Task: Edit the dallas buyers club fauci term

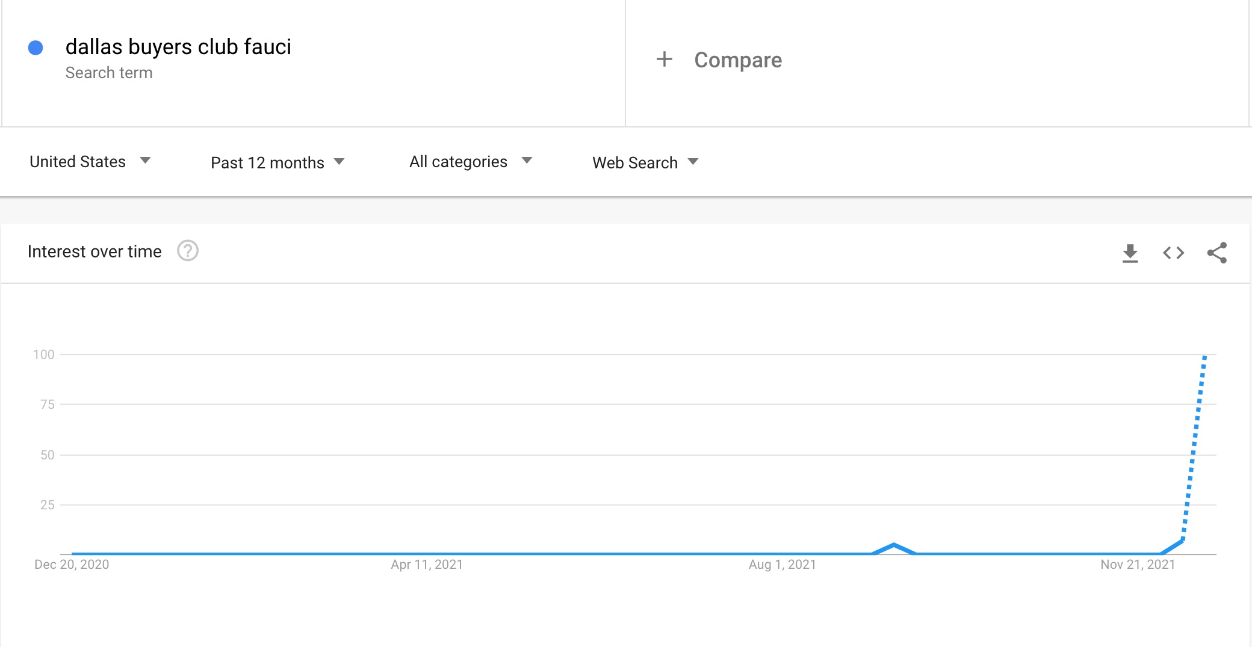Action: point(178,47)
